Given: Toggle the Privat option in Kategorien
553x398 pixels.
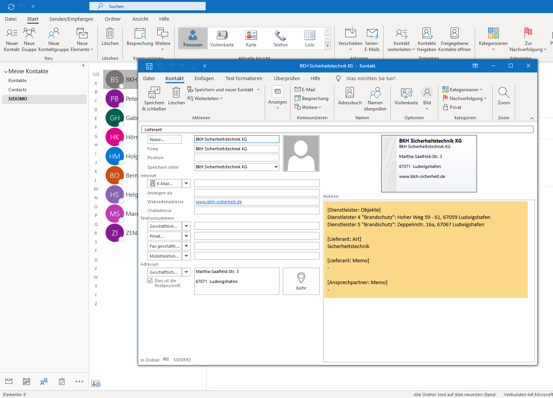Looking at the screenshot, I should [x=452, y=107].
